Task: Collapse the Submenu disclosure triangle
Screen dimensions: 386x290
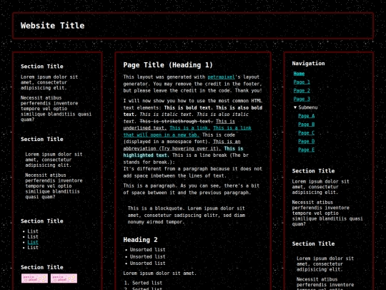Action: click(x=295, y=107)
